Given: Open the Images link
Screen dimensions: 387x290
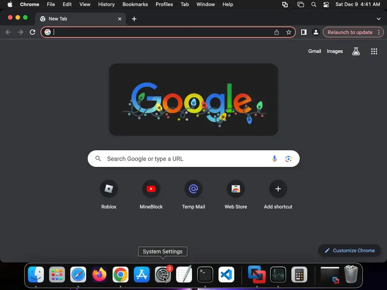Looking at the screenshot, I should coord(335,51).
